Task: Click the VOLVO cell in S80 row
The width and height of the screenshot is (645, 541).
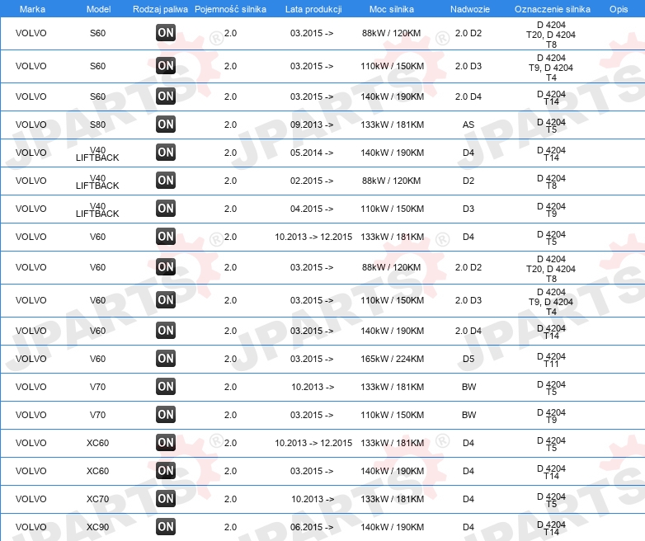Action: 31,125
